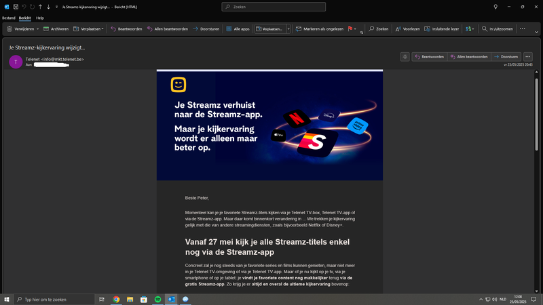Open the Help ribbon tab
Image resolution: width=543 pixels, height=305 pixels.
tap(40, 18)
